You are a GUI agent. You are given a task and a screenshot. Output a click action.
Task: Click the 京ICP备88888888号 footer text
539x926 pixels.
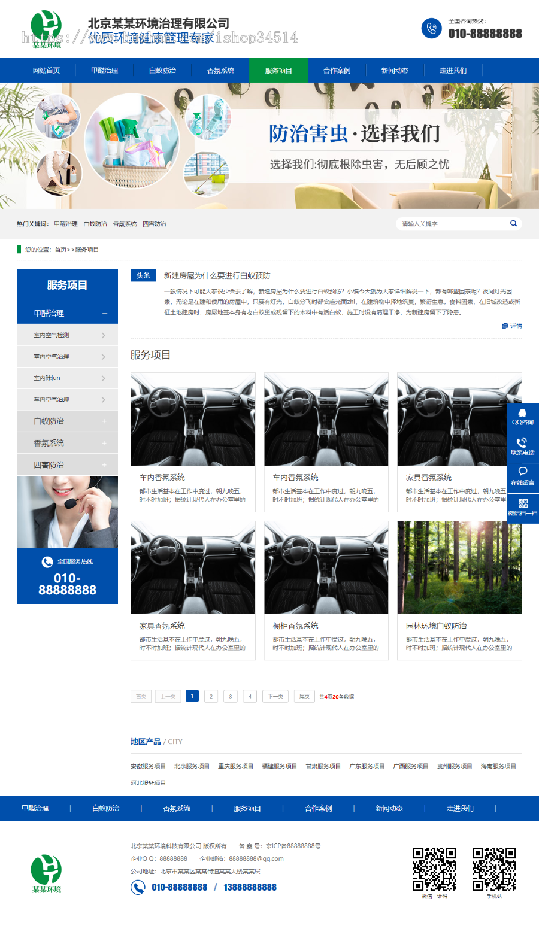coord(293,846)
